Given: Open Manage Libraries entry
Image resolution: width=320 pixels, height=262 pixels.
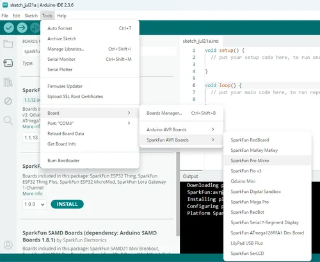Looking at the screenshot, I should (x=90, y=49).
